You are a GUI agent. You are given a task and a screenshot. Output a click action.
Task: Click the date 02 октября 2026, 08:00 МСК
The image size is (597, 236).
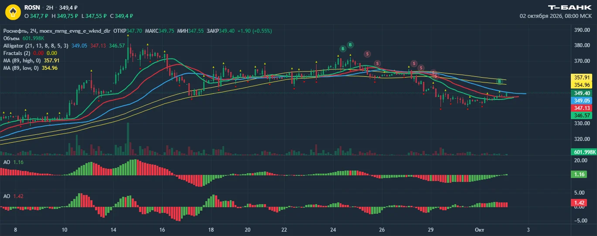(x=556, y=16)
